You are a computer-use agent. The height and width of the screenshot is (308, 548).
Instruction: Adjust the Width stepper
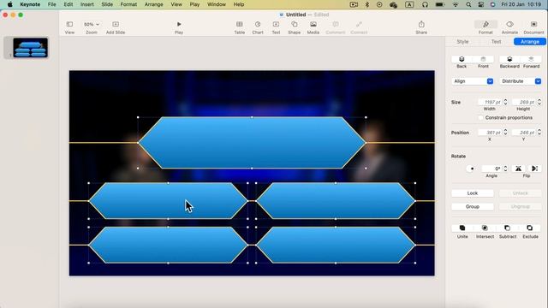[505, 102]
